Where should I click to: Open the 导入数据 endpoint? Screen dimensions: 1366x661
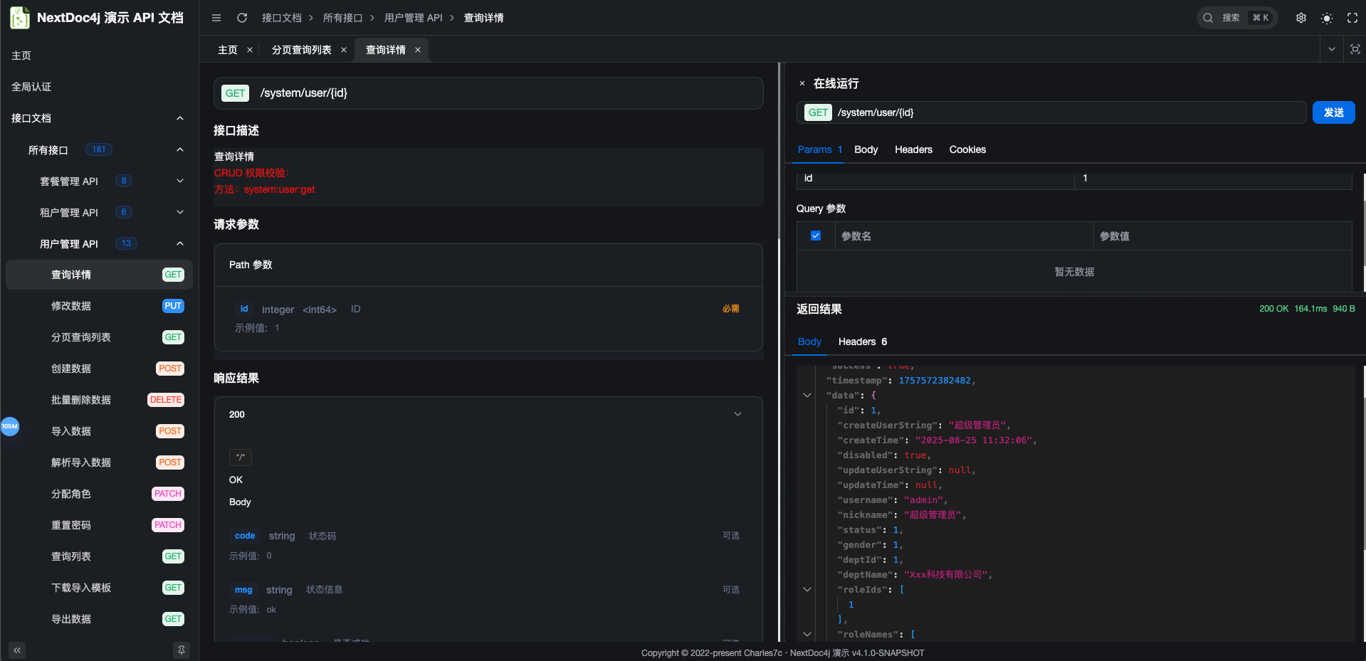100,431
